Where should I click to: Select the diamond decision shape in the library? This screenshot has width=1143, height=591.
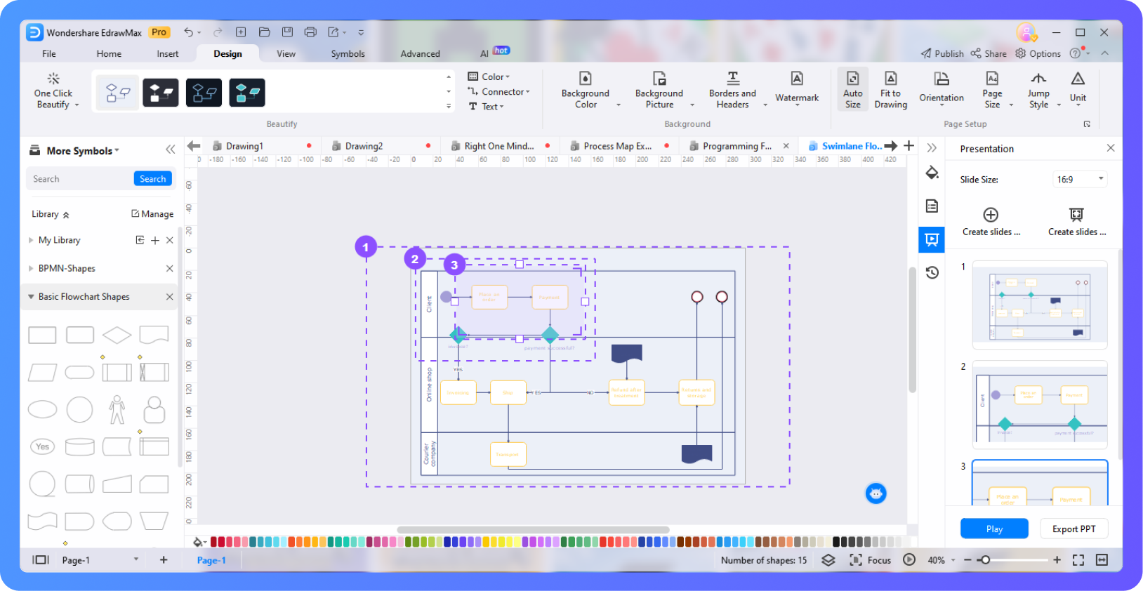117,335
